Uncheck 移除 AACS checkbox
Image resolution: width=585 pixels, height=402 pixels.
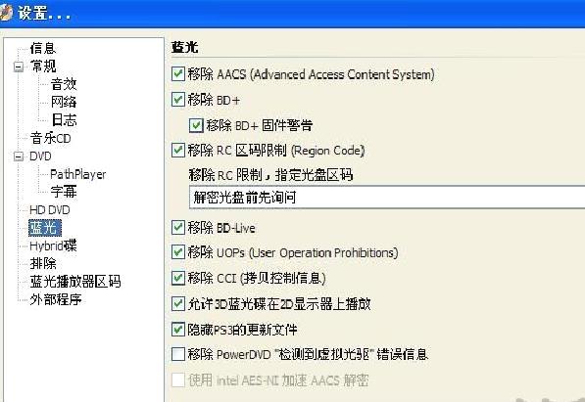(178, 74)
